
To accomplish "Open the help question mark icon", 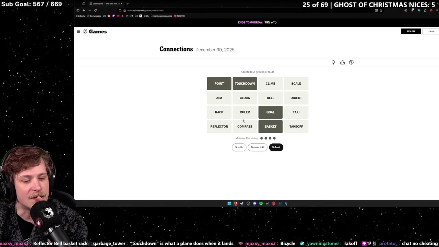I will pos(351,62).
